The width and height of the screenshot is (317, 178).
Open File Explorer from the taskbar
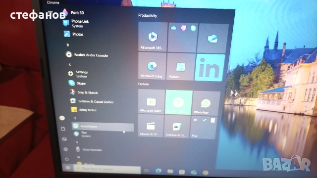tap(170, 171)
